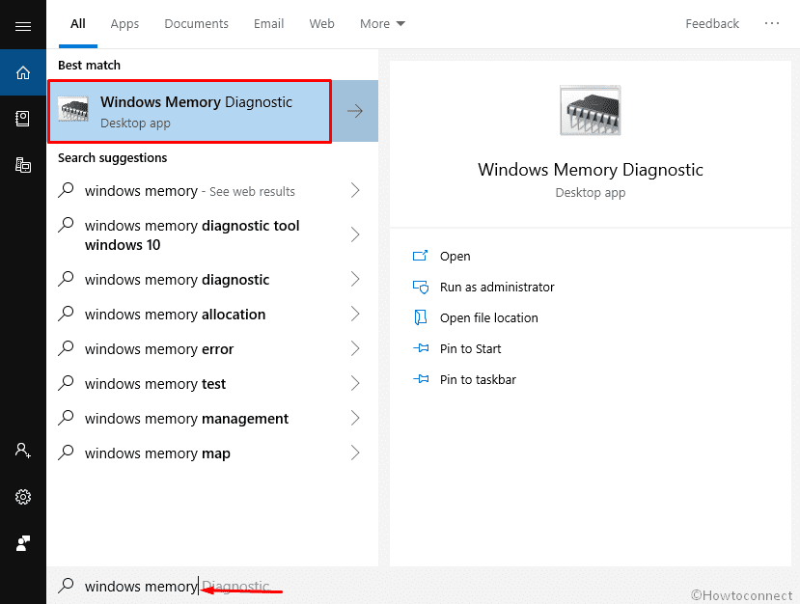Click Run as administrator shield icon

click(420, 287)
